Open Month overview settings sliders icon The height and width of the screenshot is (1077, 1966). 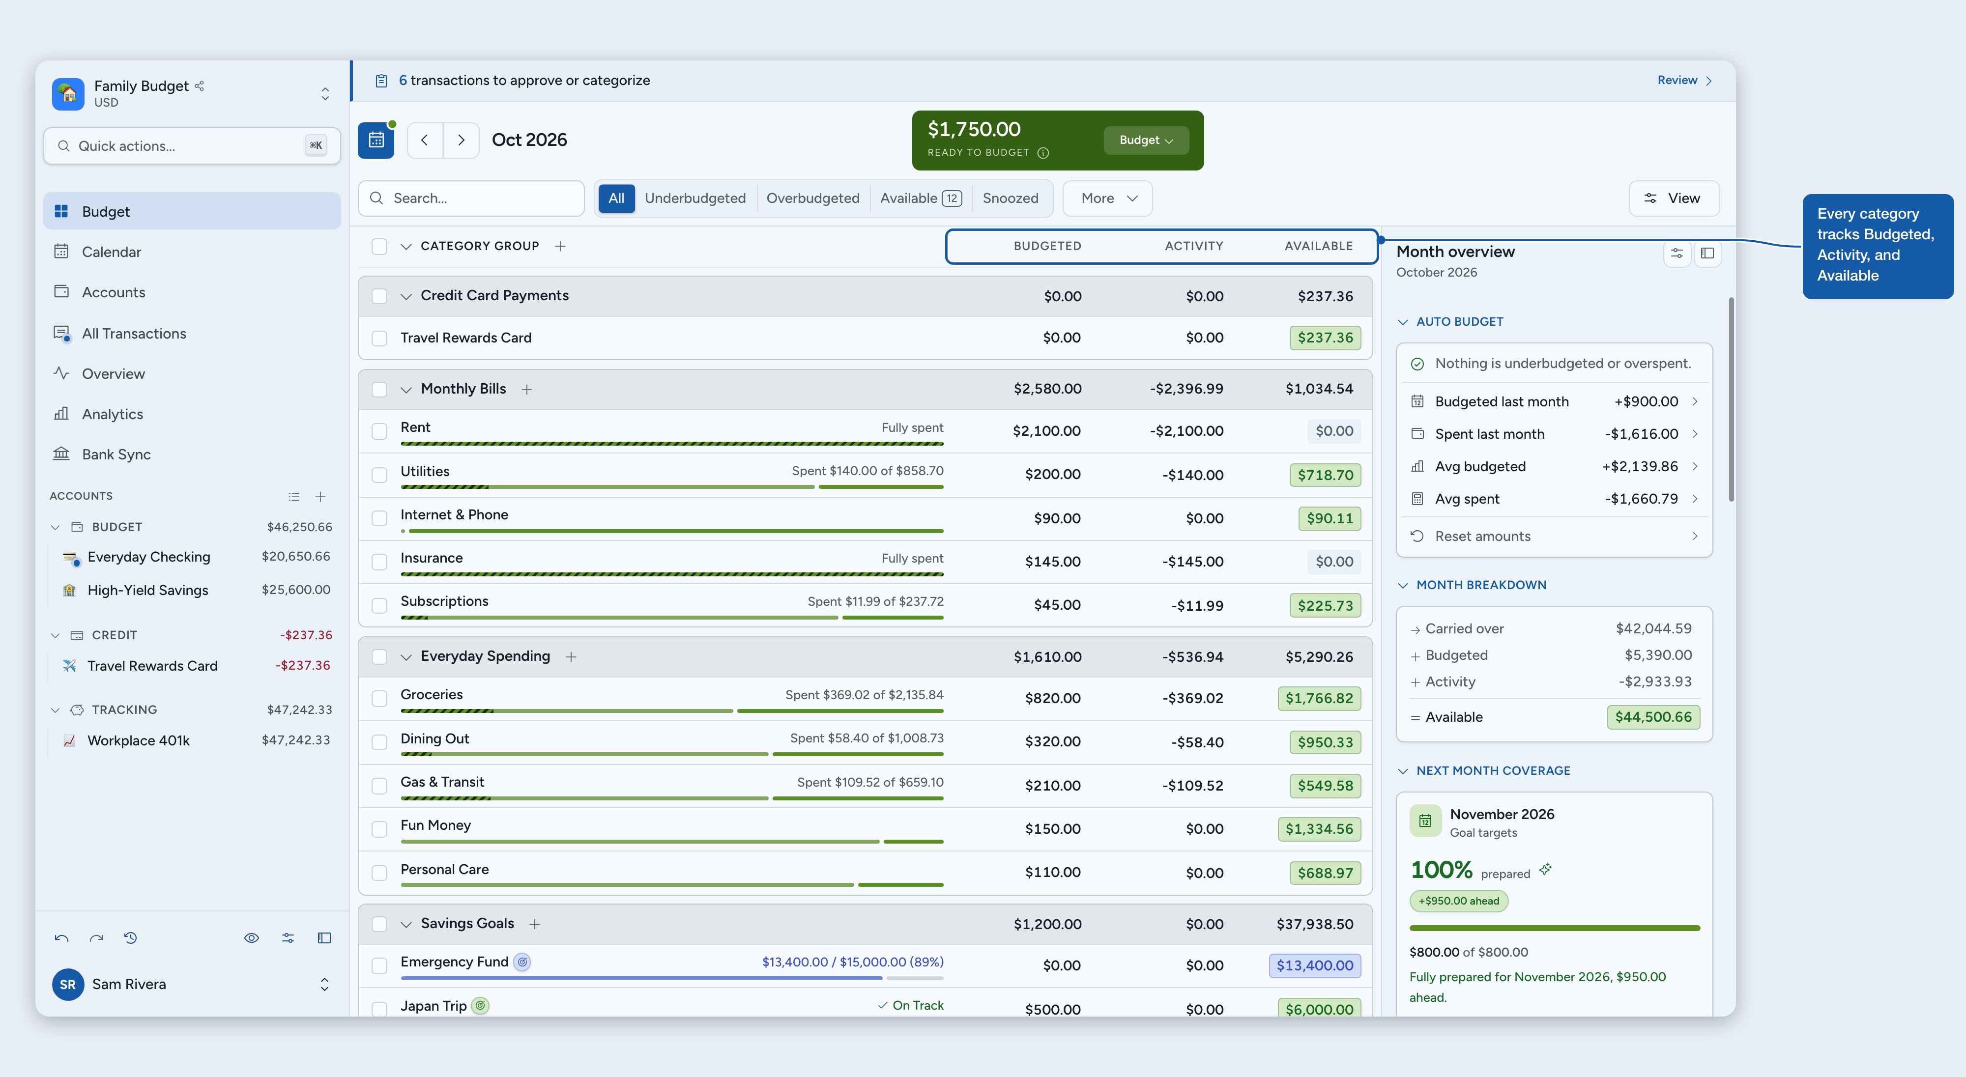(1677, 253)
